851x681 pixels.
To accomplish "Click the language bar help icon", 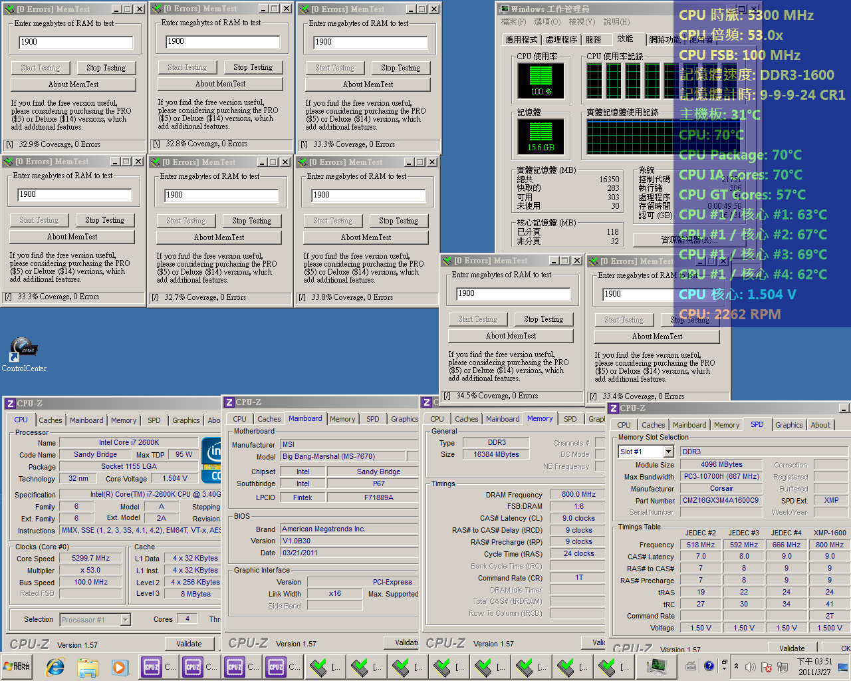I will tap(709, 665).
